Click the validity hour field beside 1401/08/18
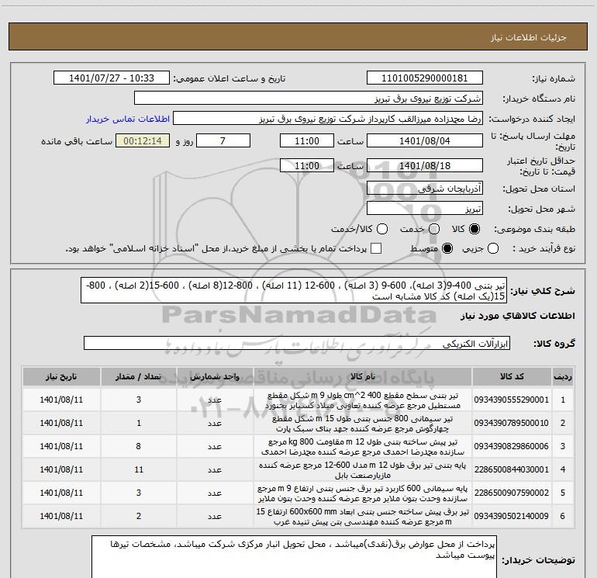This screenshot has width=597, height=578. tap(307, 165)
